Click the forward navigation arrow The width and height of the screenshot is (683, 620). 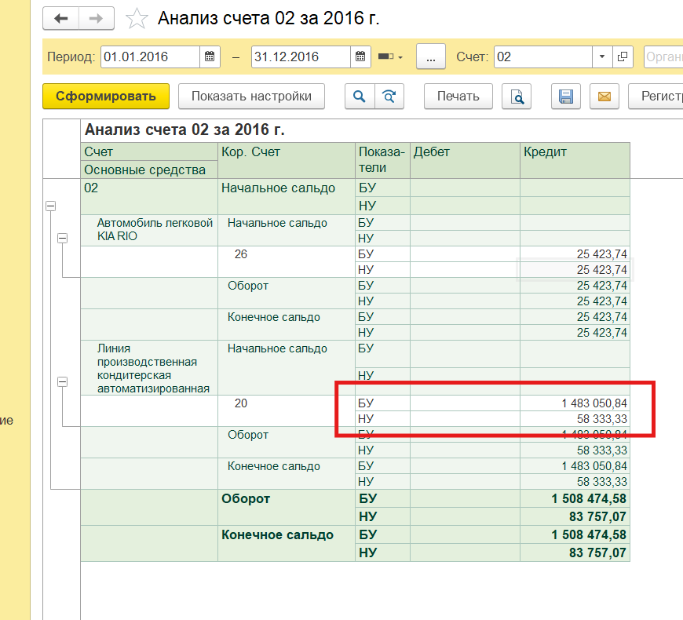click(x=96, y=18)
